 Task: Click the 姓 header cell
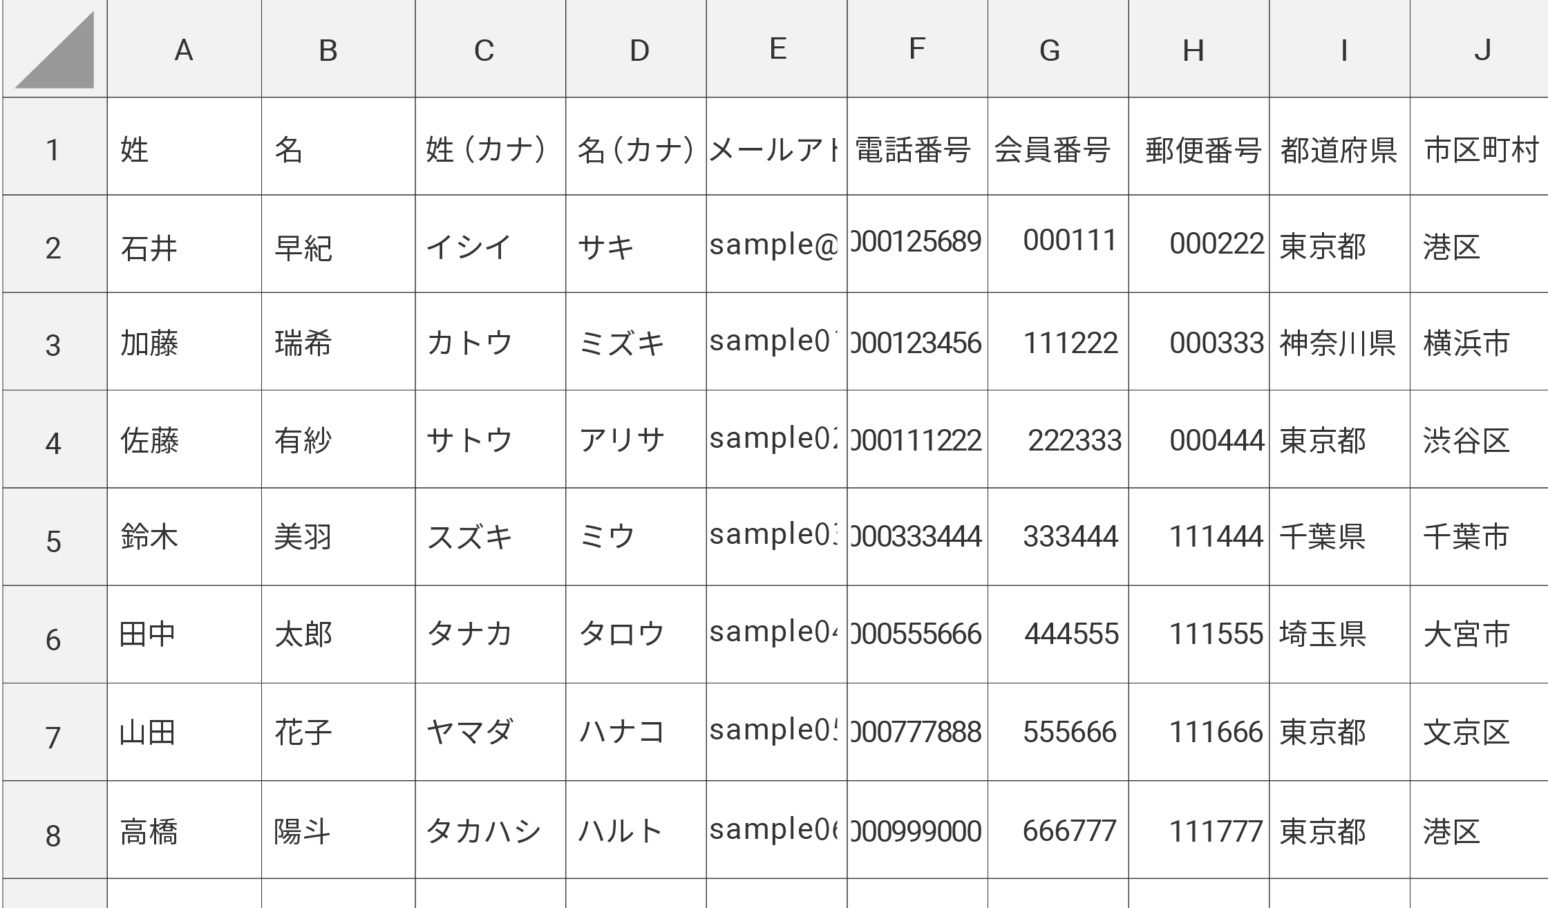coord(184,149)
